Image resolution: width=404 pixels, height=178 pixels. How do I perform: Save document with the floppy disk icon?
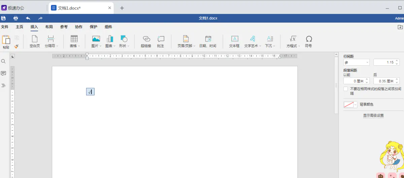3,18
